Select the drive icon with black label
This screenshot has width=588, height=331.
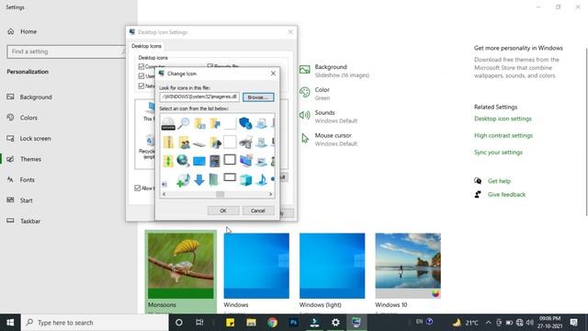(x=168, y=123)
